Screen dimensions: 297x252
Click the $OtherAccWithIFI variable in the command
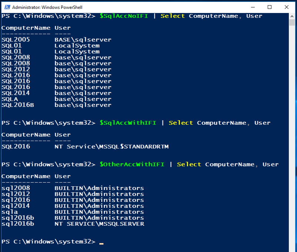132,164
